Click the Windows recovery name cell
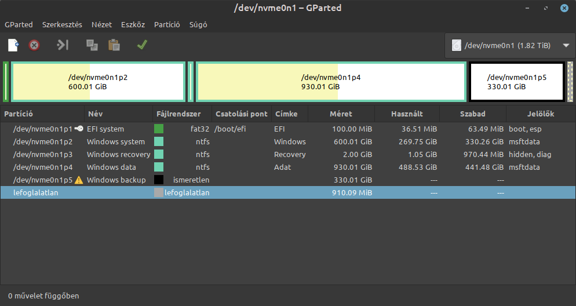The image size is (576, 306). coord(119,155)
